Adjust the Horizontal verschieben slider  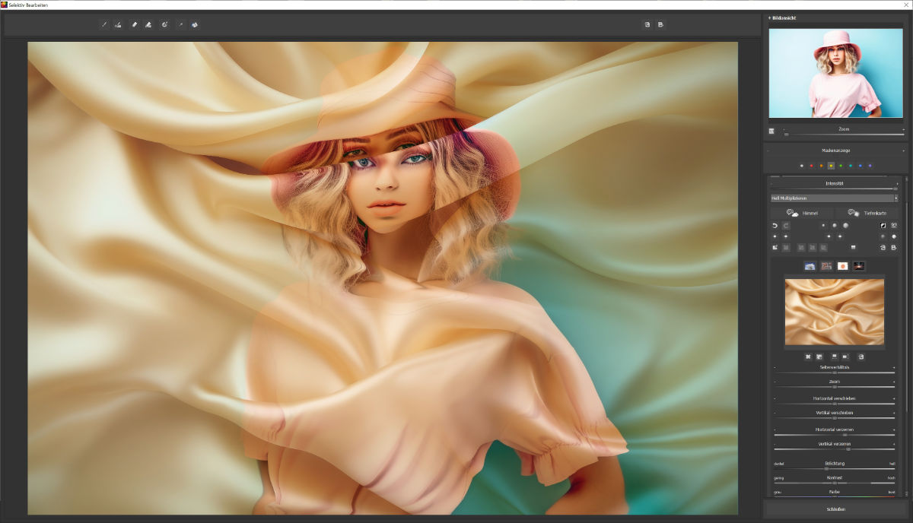(x=835, y=404)
